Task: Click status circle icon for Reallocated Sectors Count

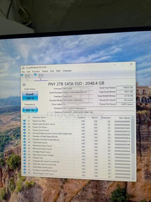Action: tap(24, 124)
